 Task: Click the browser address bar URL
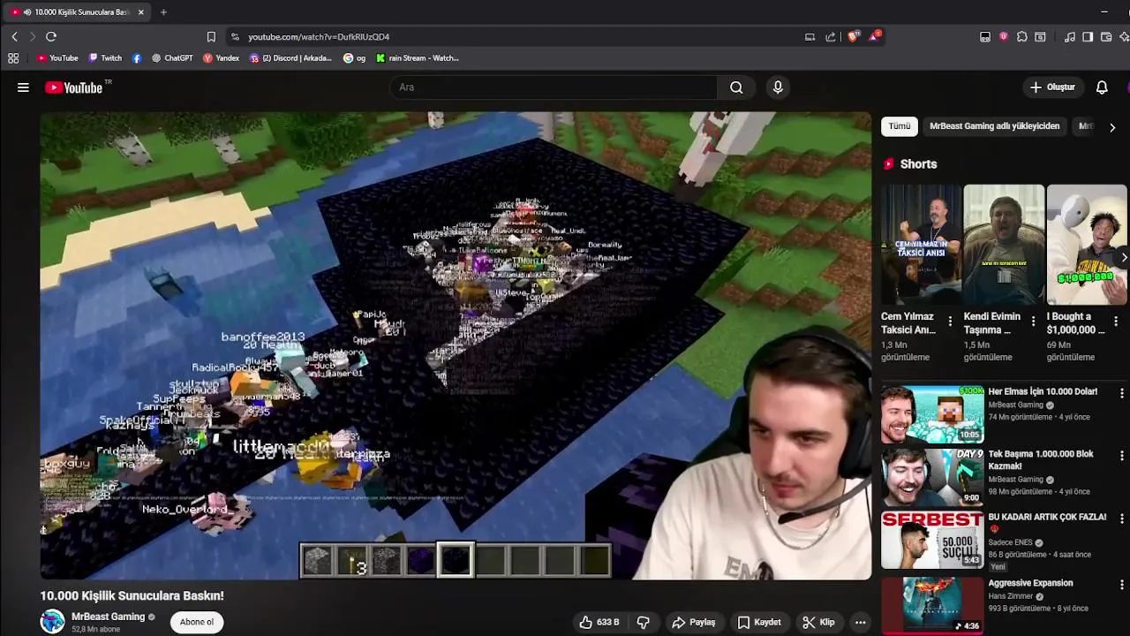pos(319,37)
